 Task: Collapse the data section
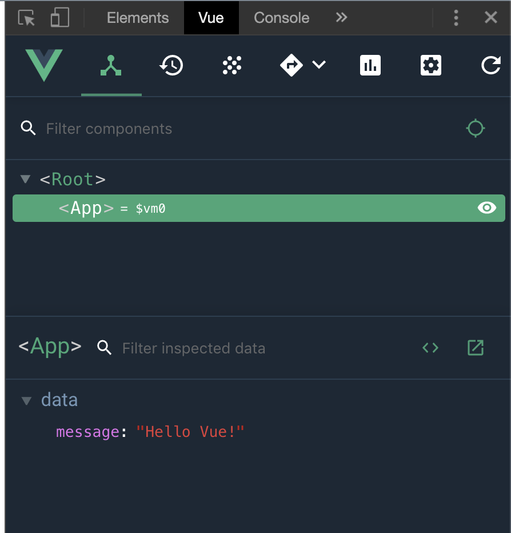pos(26,400)
